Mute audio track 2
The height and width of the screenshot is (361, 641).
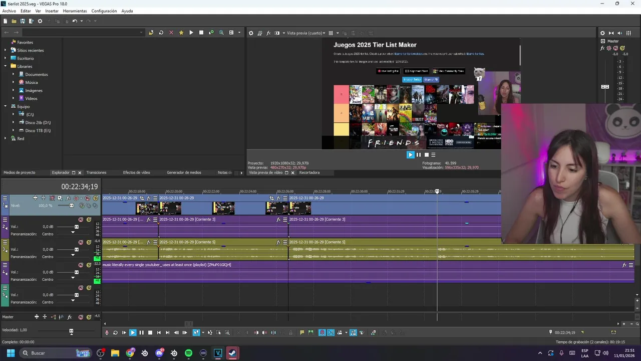(81, 220)
